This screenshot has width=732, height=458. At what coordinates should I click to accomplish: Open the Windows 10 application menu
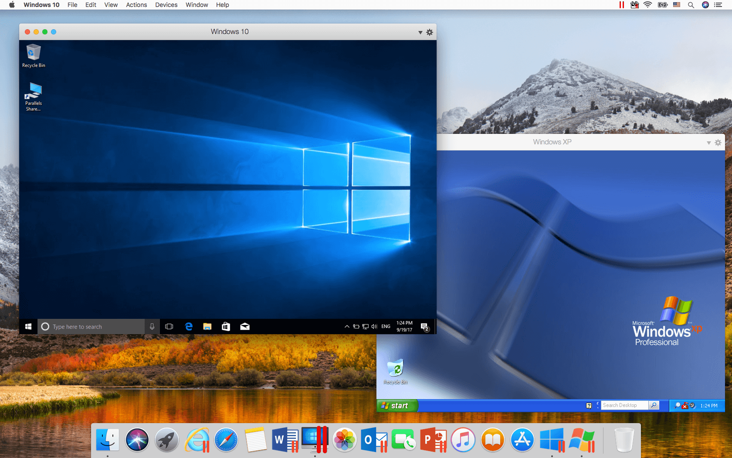41,5
